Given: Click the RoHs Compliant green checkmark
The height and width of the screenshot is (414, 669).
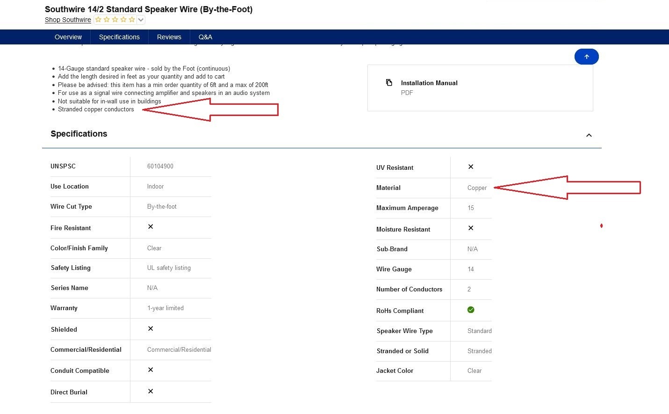Looking at the screenshot, I should pyautogui.click(x=471, y=310).
